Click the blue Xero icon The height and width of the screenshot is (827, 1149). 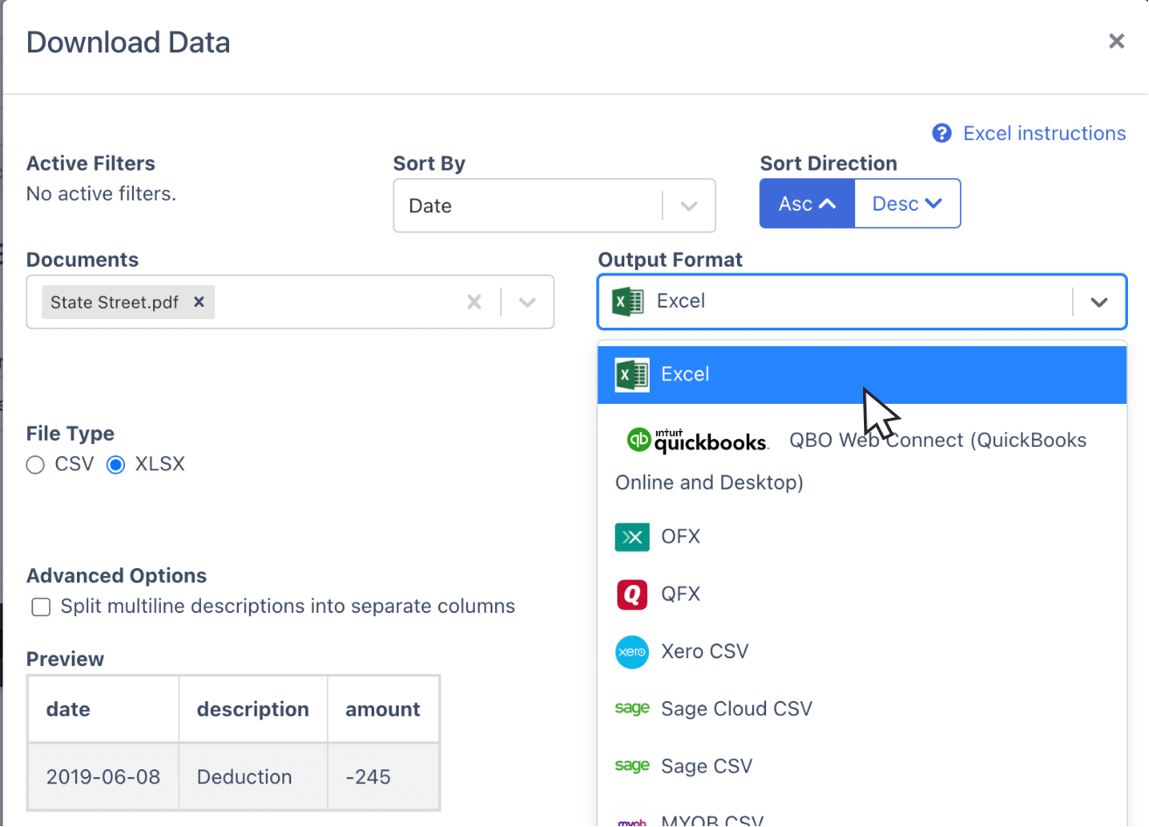click(x=632, y=652)
